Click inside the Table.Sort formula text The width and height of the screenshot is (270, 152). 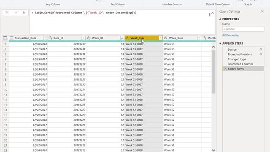pos(84,13)
